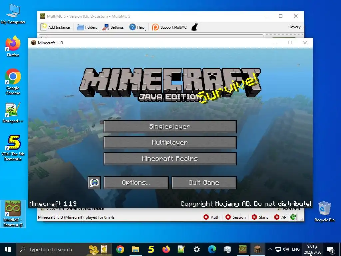Minimize the MultiMC 5 window

266,16
